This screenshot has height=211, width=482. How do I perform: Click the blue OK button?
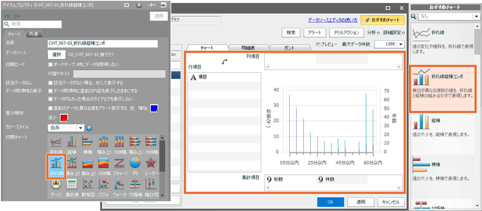[x=330, y=202]
